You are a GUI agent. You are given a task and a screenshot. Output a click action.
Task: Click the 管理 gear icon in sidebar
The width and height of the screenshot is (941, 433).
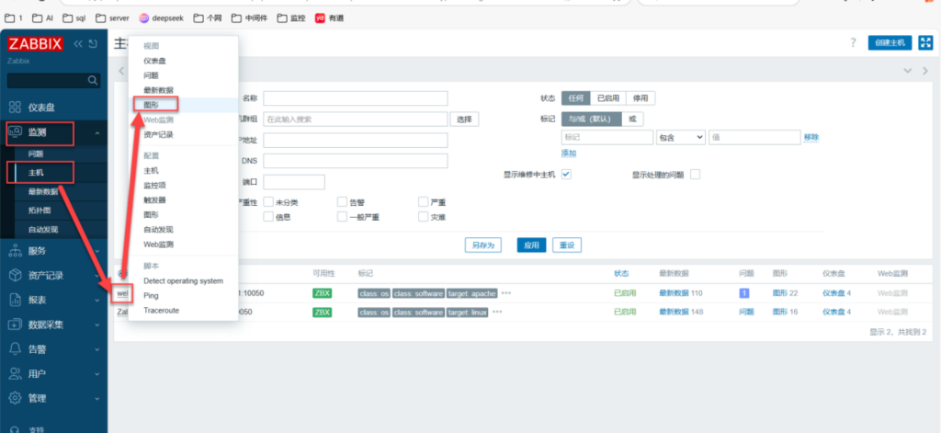tap(15, 398)
